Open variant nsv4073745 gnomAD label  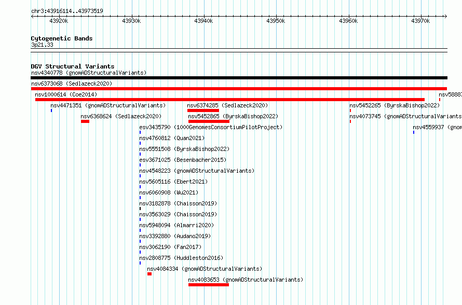pos(406,116)
